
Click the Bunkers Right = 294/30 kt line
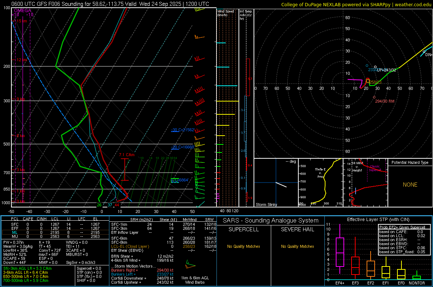pyautogui.click(x=142, y=270)
